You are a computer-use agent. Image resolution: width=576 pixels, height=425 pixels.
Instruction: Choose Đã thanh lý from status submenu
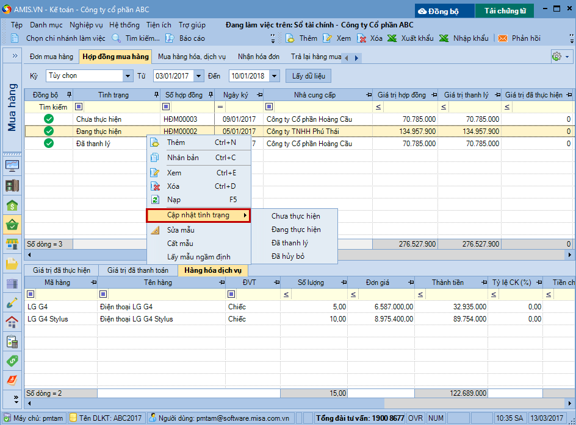(x=290, y=243)
